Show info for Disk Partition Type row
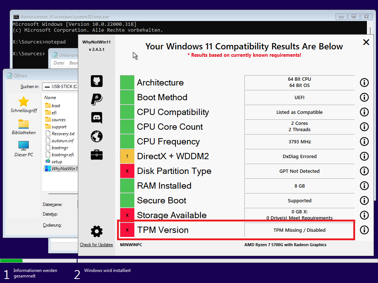The image size is (378, 283). point(364,171)
